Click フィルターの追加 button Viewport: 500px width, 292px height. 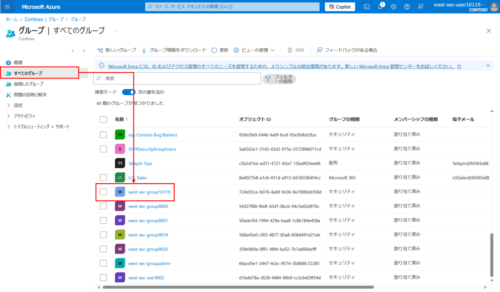[x=279, y=78]
